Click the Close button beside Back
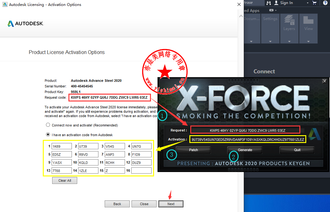 pyautogui.click(x=144, y=204)
